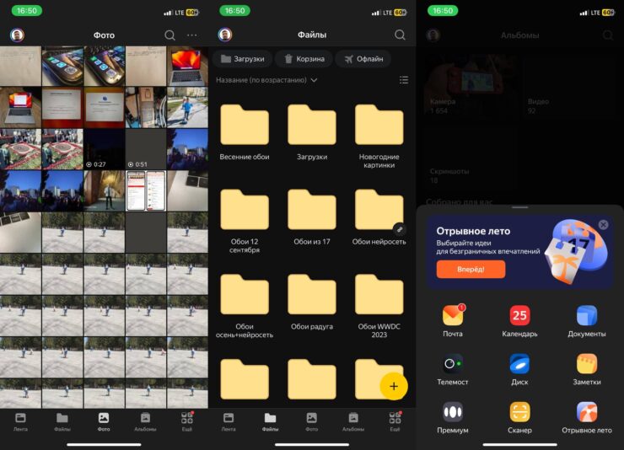The image size is (624, 450).
Task: Launch the Документы app icon
Action: pos(586,316)
